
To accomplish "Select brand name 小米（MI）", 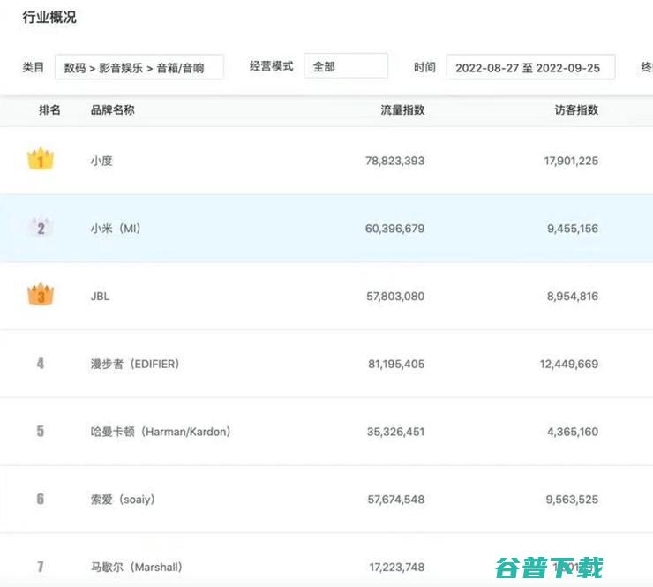I will [x=116, y=229].
